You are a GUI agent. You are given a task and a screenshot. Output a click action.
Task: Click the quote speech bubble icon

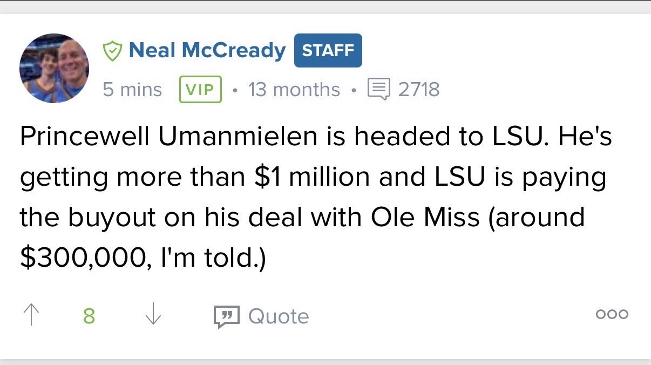tap(226, 316)
